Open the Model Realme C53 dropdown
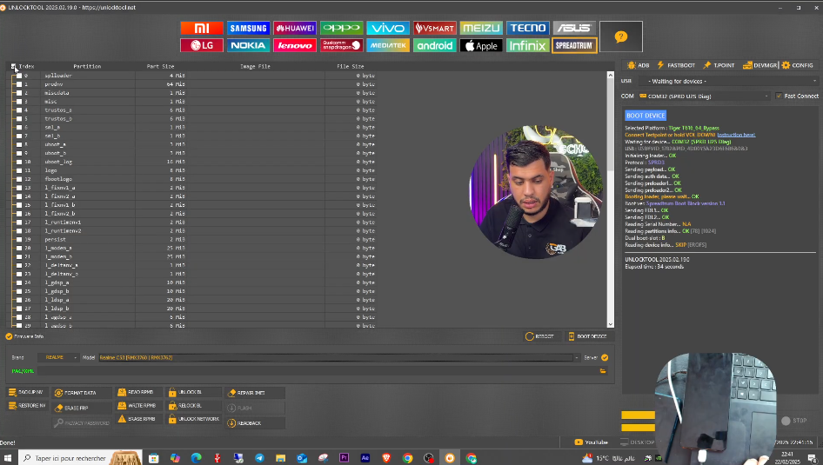Screen dimensions: 823x465 [339, 357]
